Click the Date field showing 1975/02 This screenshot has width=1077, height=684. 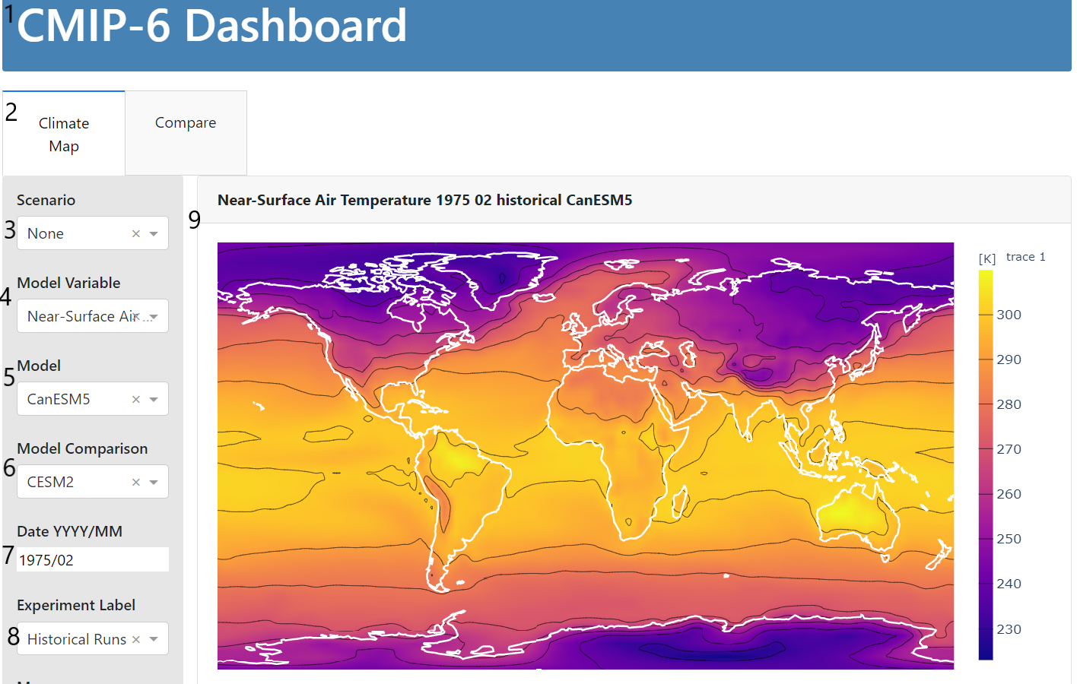tap(93, 559)
